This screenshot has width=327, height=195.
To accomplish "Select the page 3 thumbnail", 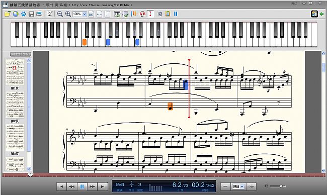I will (15, 137).
